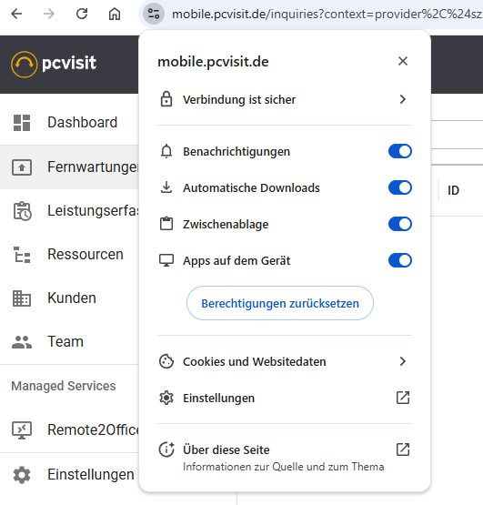The image size is (483, 505).
Task: Toggle Zwischenablage permission off
Action: (400, 224)
